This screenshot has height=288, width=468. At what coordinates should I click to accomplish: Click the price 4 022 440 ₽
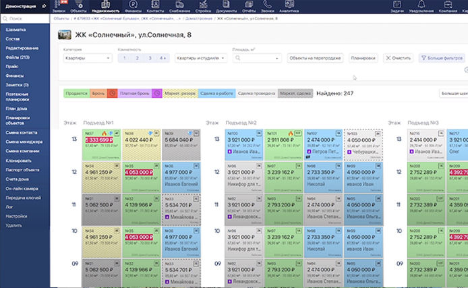click(139, 140)
